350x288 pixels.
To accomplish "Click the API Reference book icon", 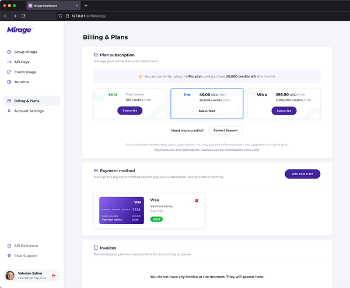I will [9, 246].
